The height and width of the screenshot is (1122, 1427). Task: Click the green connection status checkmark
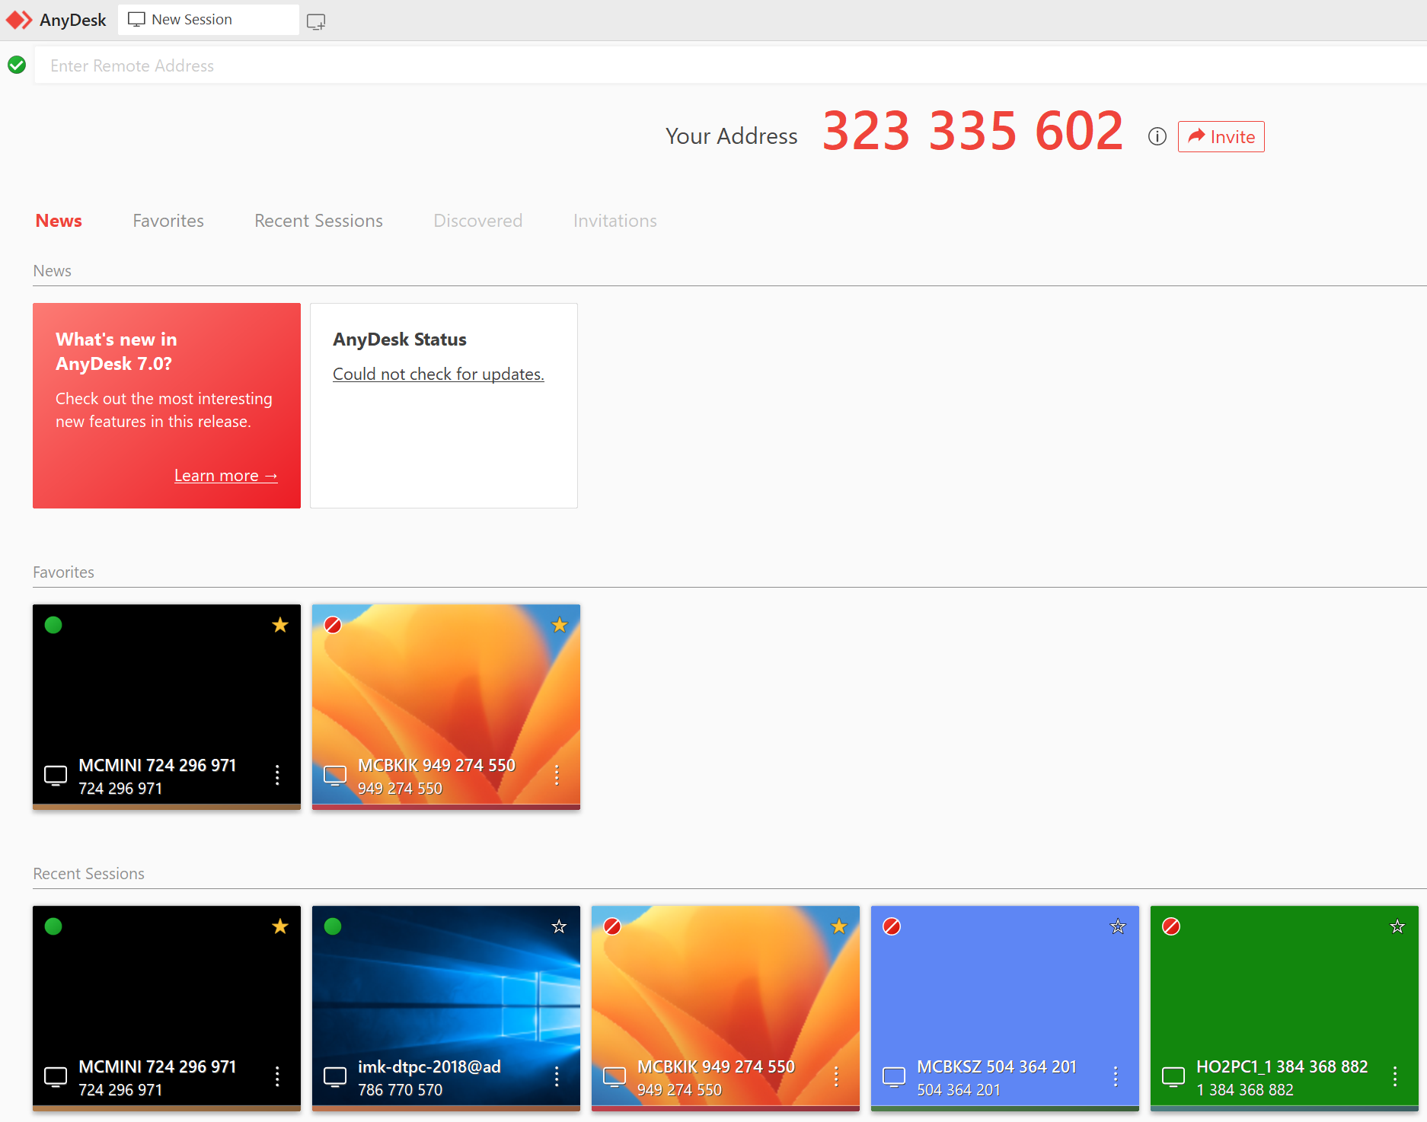[17, 65]
